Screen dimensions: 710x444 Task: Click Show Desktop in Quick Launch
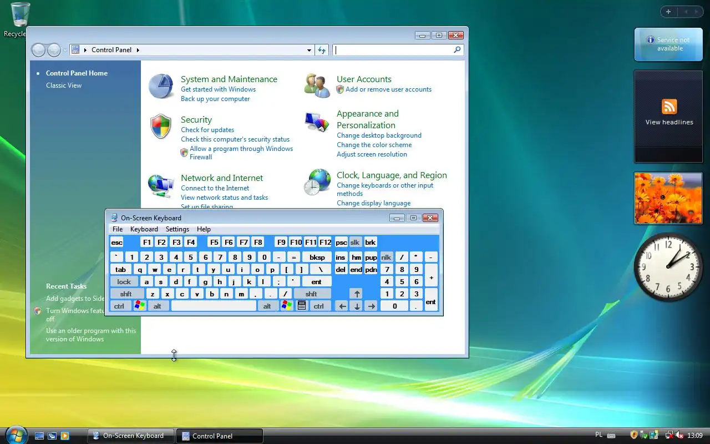pyautogui.click(x=39, y=436)
